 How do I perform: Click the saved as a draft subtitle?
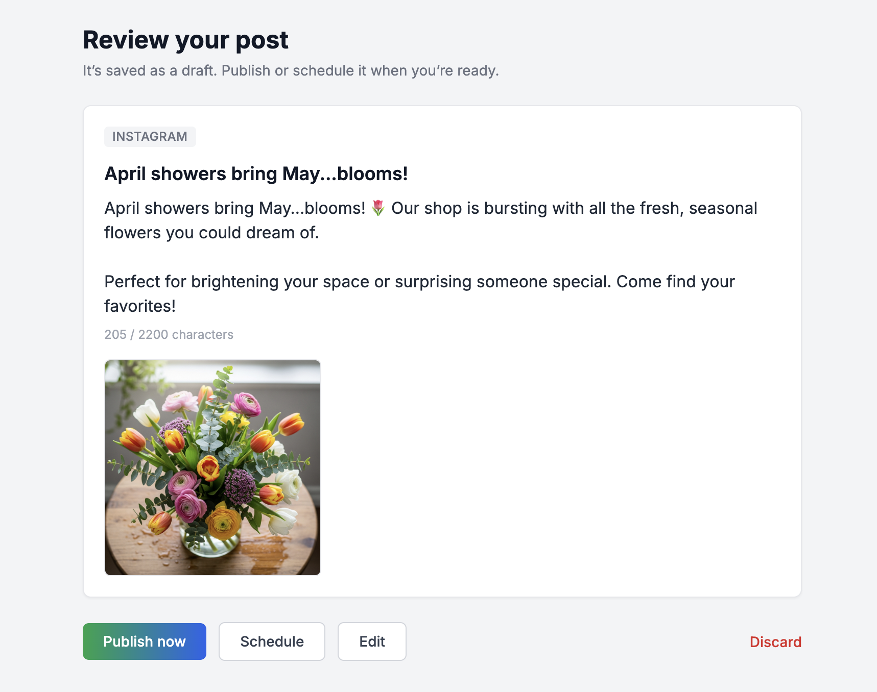coord(291,70)
